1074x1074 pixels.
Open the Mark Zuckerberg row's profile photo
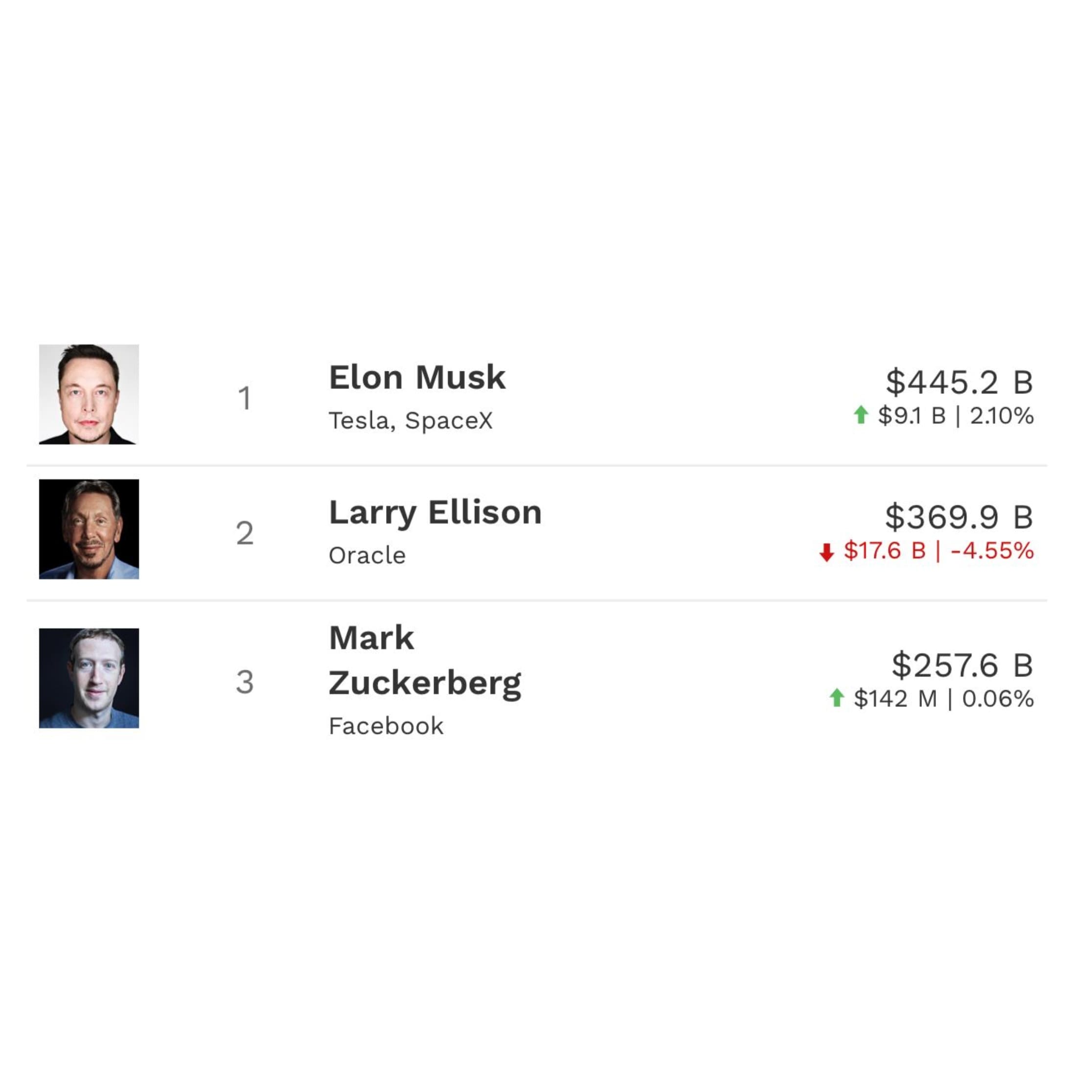pyautogui.click(x=89, y=678)
